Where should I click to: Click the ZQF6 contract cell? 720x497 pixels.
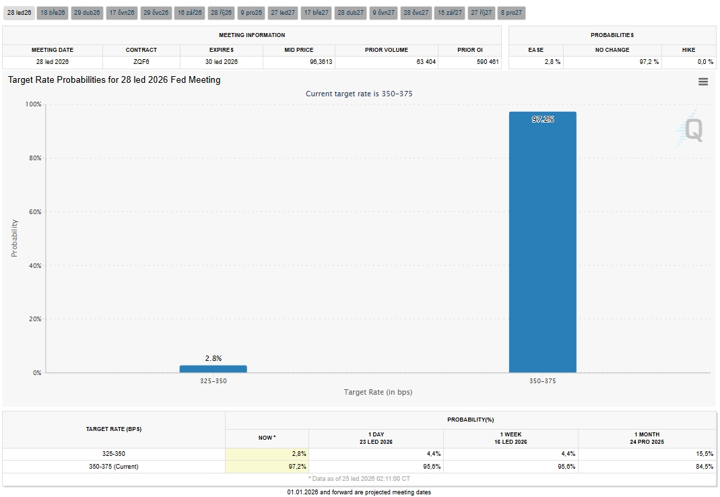[141, 62]
